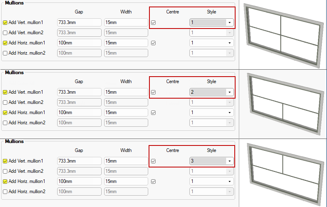The height and width of the screenshot is (207, 327).
Task: Focus bottom panel Vert. mullion1 Width field
Action: point(126,161)
